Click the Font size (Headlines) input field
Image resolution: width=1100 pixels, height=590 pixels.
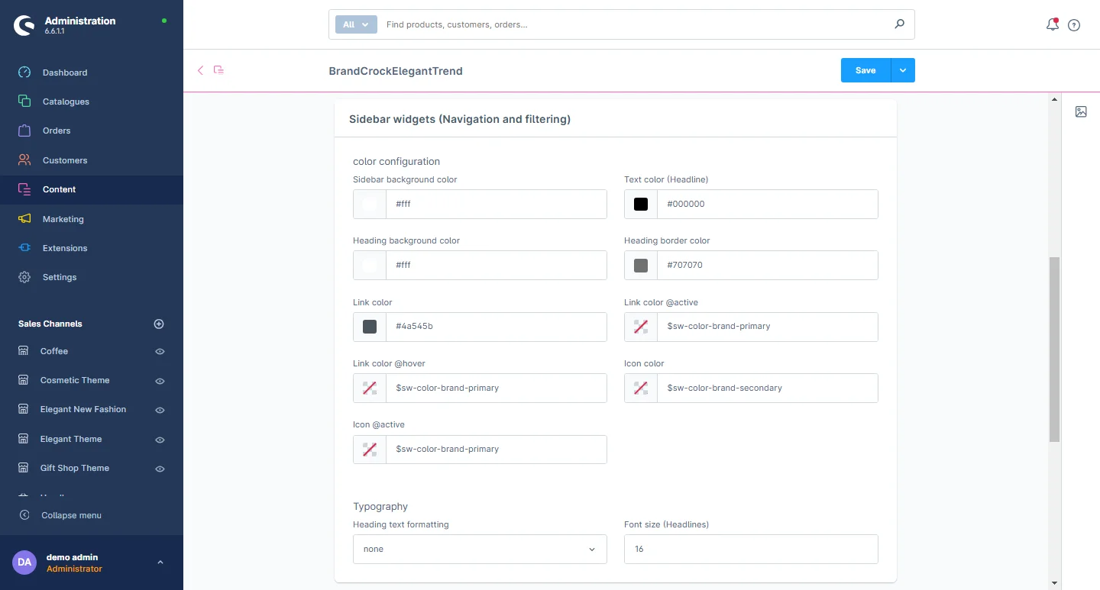coord(751,550)
